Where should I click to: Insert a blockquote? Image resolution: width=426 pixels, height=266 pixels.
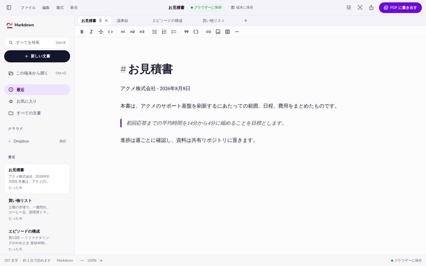click(186, 32)
